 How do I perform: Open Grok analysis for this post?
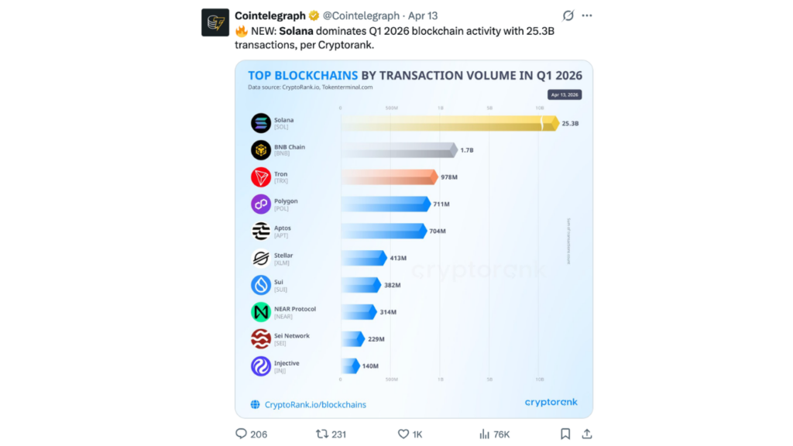tap(568, 15)
